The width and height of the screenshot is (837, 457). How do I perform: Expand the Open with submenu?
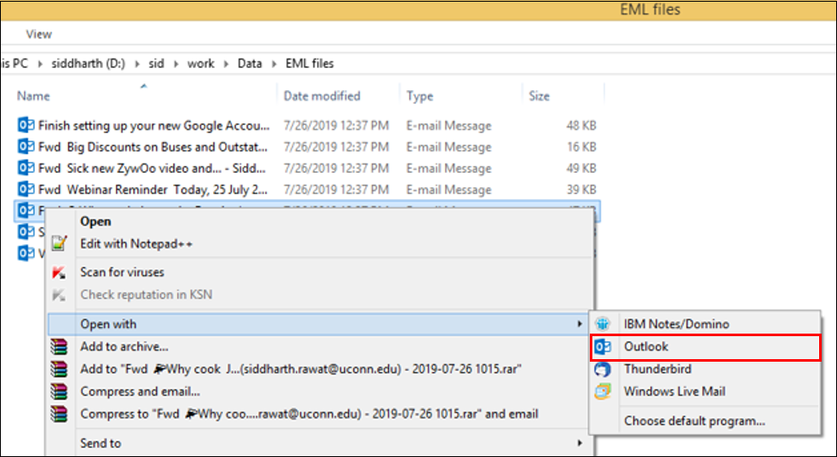pyautogui.click(x=318, y=323)
